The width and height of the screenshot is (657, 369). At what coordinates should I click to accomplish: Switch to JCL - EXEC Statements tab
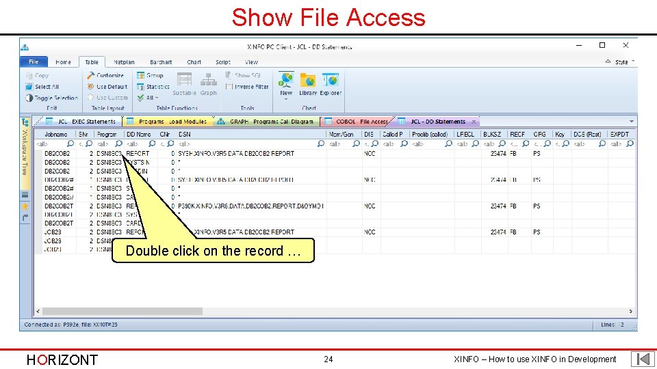point(81,122)
